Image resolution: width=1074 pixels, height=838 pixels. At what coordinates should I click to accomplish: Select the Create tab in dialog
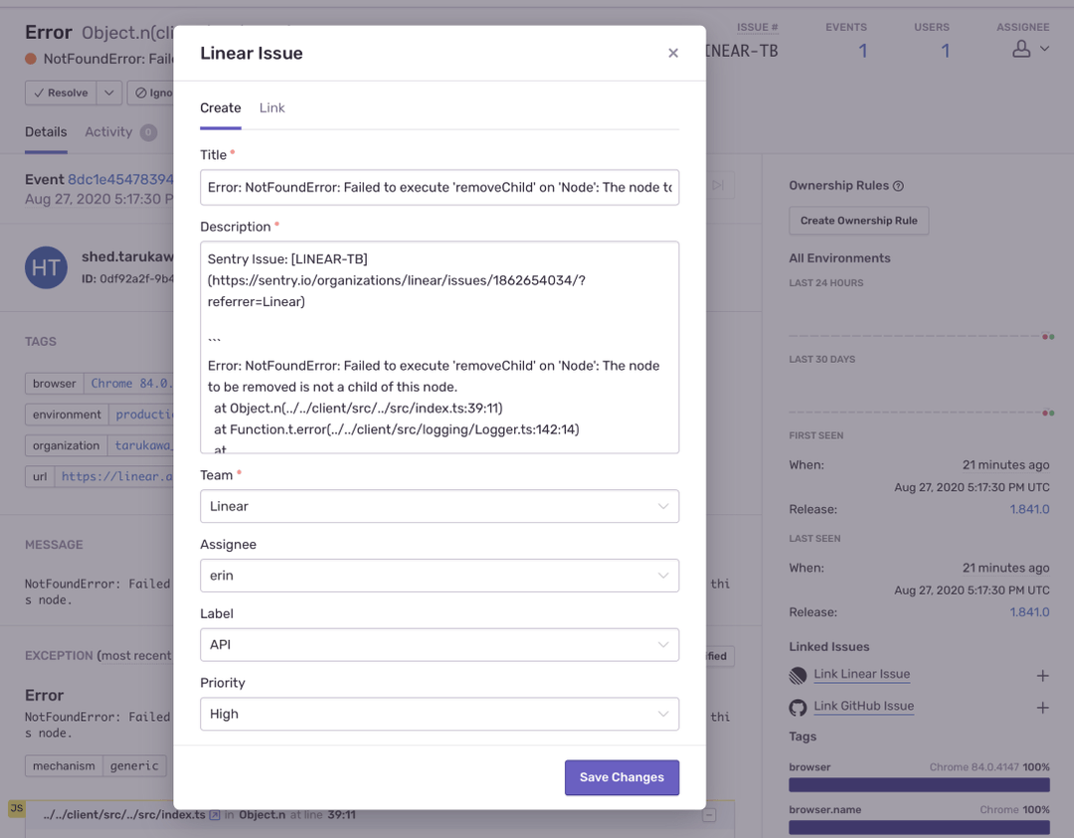tap(221, 108)
